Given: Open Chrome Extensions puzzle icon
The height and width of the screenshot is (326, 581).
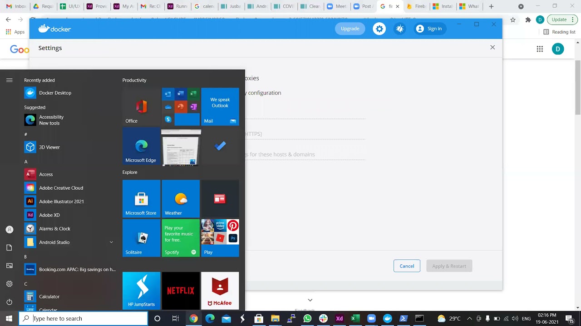Looking at the screenshot, I should (528, 19).
